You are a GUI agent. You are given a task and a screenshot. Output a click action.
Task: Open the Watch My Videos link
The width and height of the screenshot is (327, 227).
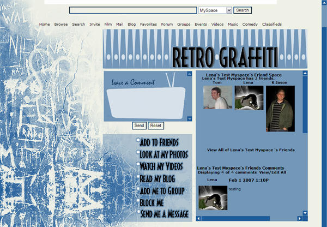161,166
